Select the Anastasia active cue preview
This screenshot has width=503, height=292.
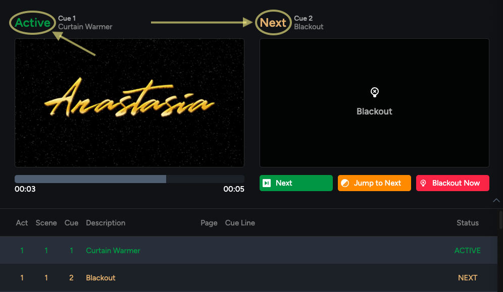[129, 103]
